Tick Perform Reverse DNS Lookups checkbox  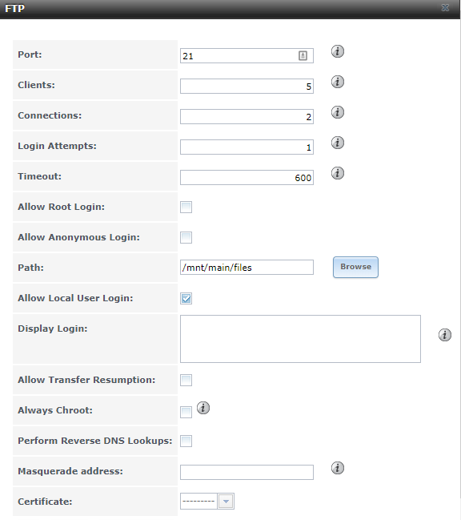[x=186, y=441]
